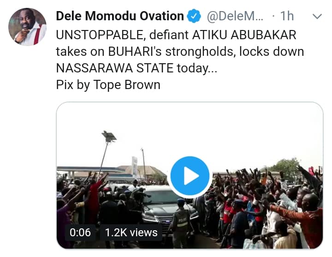
Task: Click the 'Pix by Tope Brown' line
Action: 108,85
